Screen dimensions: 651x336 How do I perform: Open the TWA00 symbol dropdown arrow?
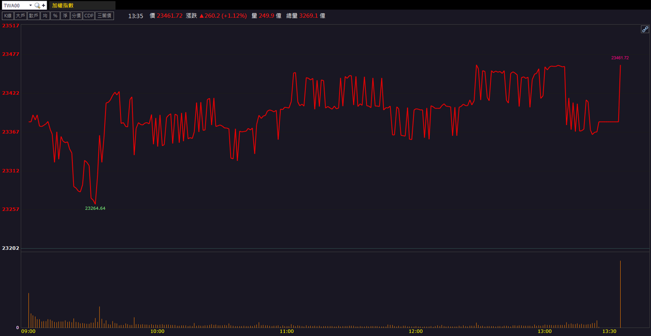30,6
